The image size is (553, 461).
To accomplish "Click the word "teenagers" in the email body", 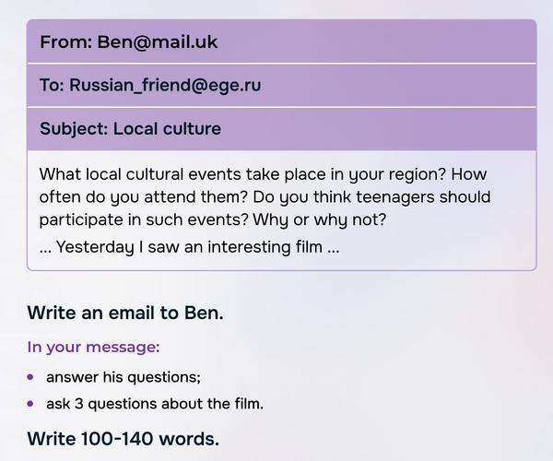I will coord(394,197).
